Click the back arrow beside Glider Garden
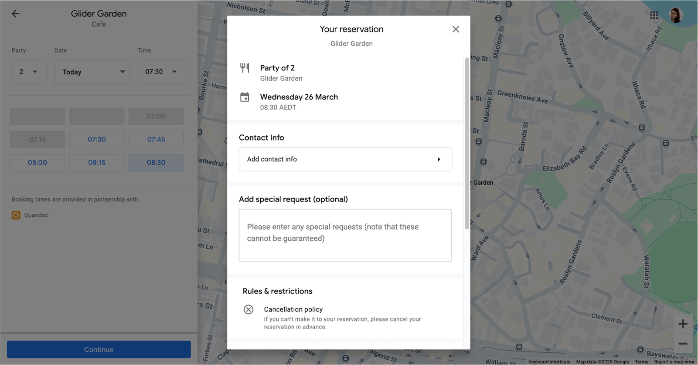 tap(16, 14)
